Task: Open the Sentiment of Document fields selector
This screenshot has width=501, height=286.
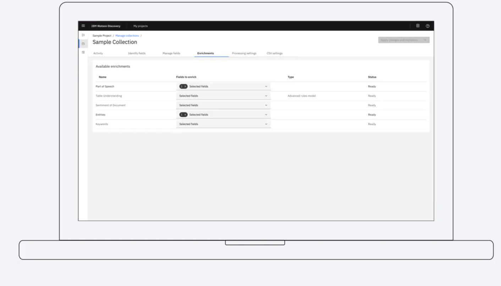Action: [x=266, y=105]
